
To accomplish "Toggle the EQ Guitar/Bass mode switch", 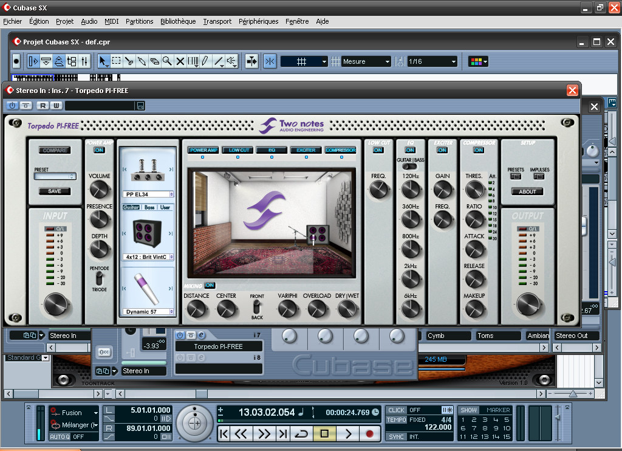I will coord(409,167).
